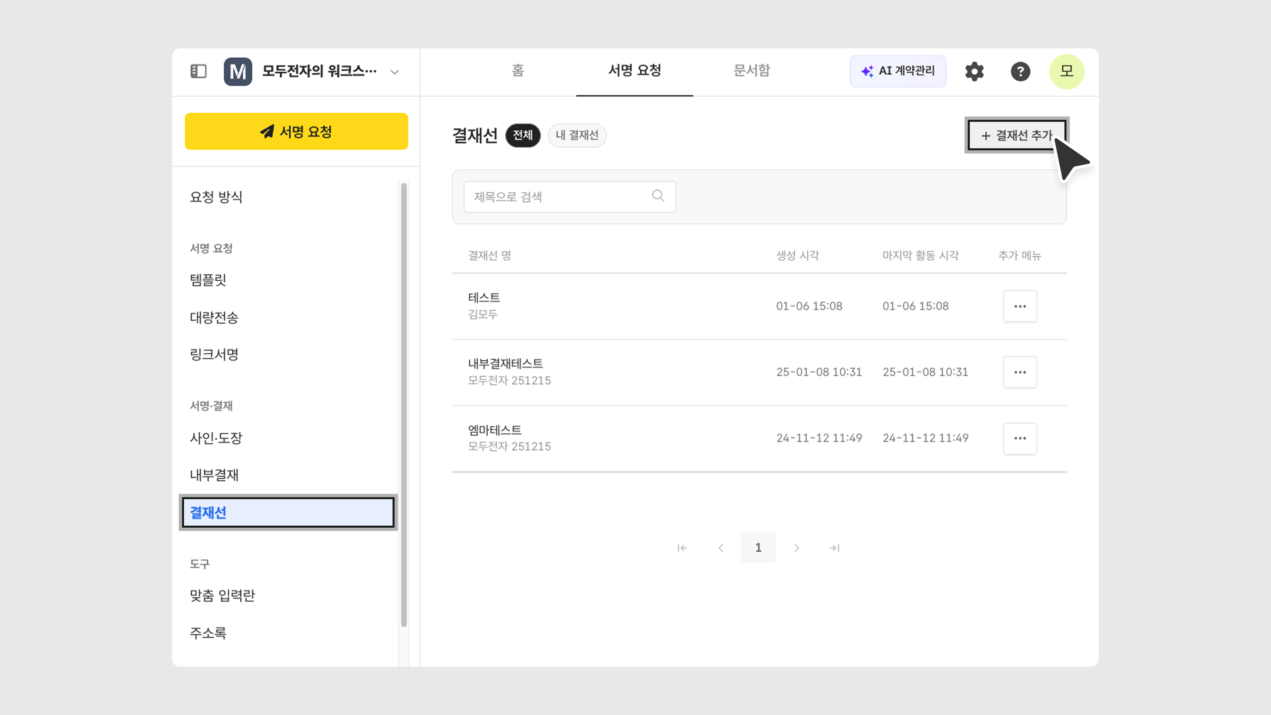Select the 내 결재선 filter chip
1271x715 pixels.
point(576,135)
